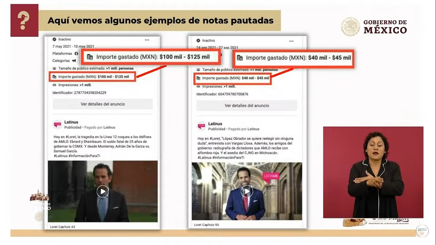Click 'Pagado por Latinus' on the left card

(x=100, y=128)
